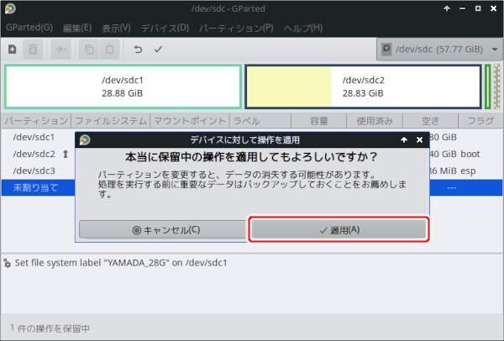Viewport: 504px width, 341px height.
Task: Apply all operations via toolbar checkmark
Action: tap(159, 50)
